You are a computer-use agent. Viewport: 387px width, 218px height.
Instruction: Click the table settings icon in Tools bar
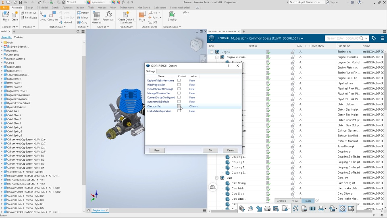pyautogui.click(x=351, y=209)
